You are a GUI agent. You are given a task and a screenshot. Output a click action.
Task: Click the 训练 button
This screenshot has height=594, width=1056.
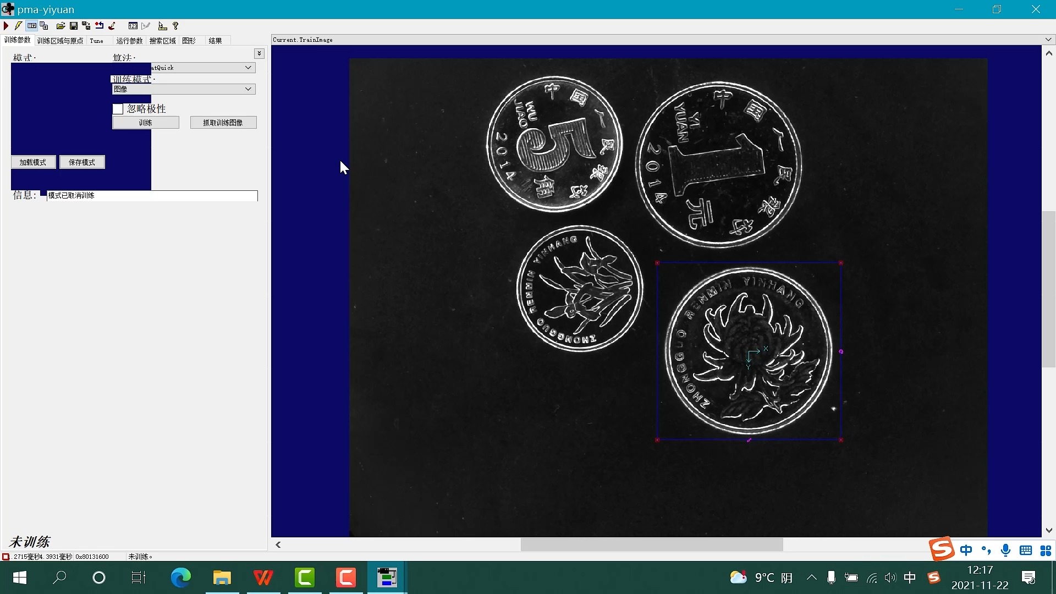click(146, 123)
